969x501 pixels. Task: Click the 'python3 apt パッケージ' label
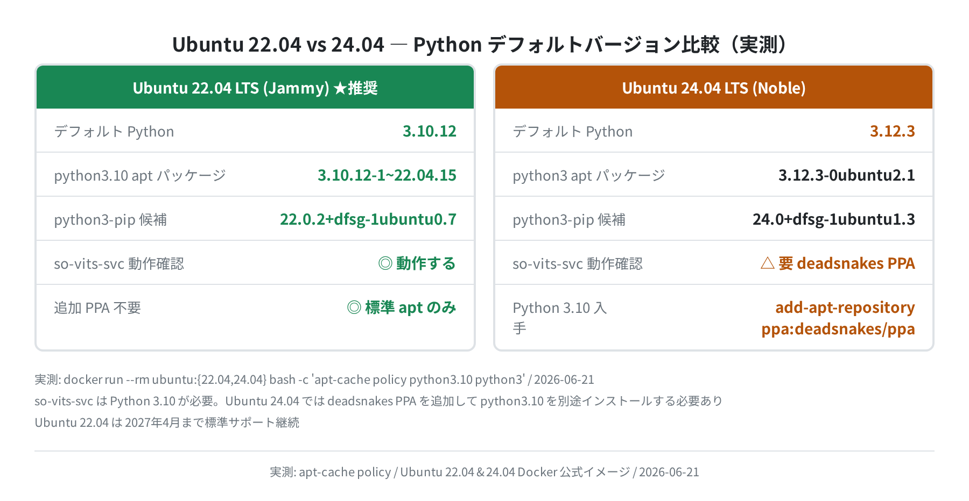(x=589, y=175)
